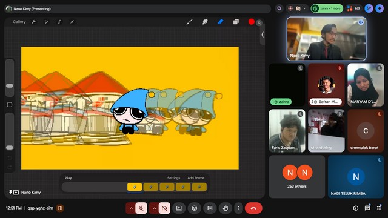
Task: Open the Procreate Gallery
Action: click(19, 22)
